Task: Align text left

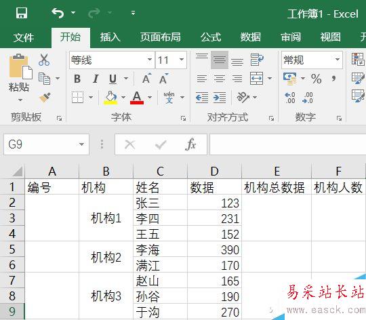Action: pos(202,79)
